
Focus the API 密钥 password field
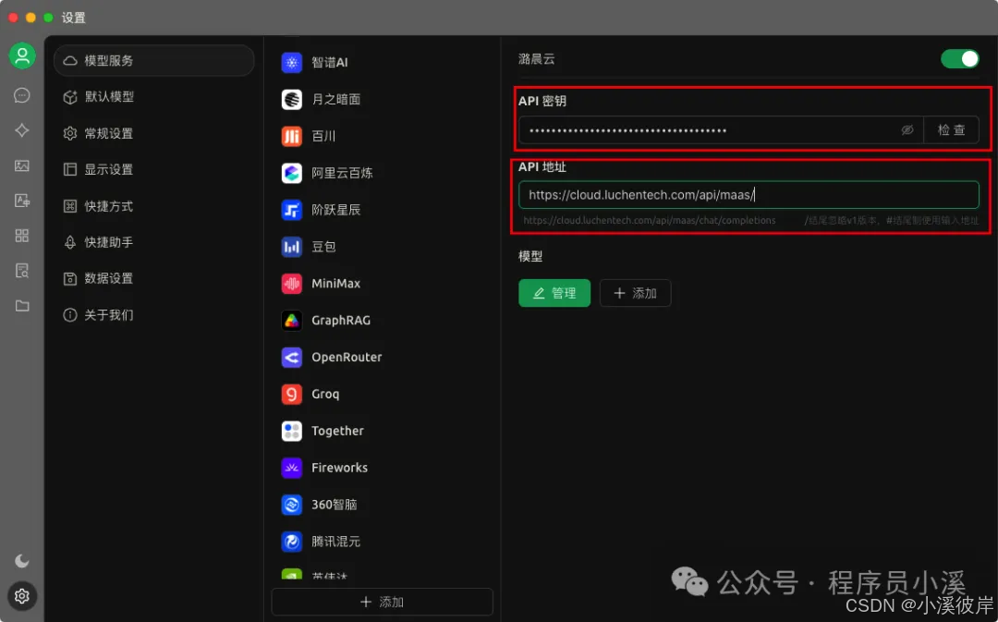(x=721, y=130)
